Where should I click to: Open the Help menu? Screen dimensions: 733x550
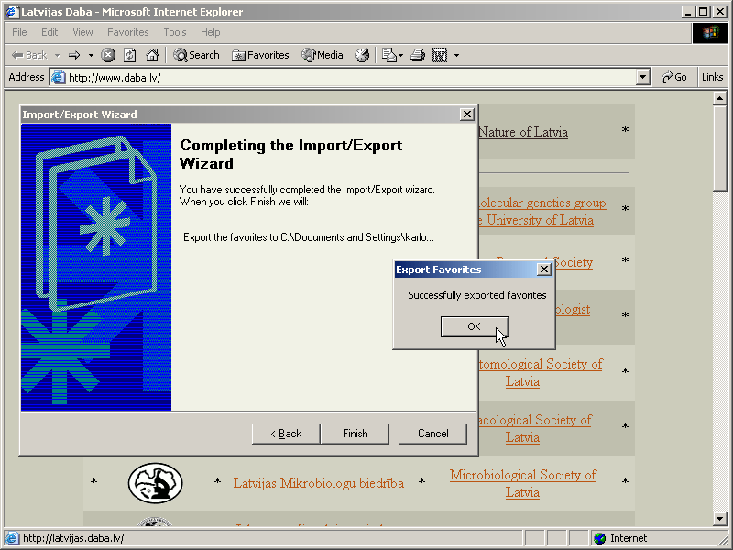pos(211,32)
